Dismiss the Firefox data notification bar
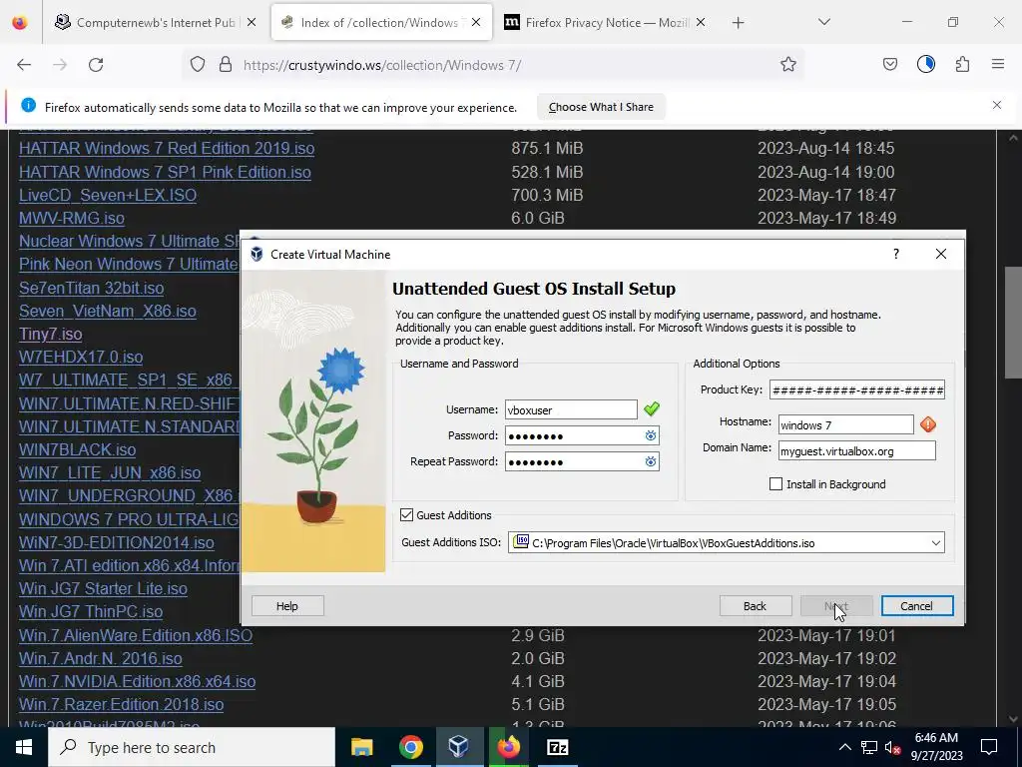 pos(997,105)
